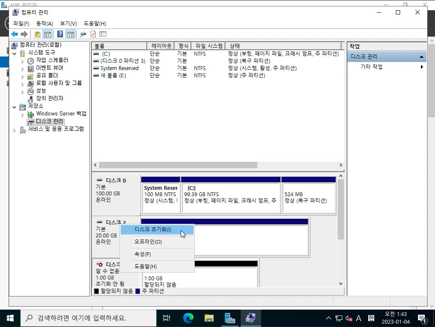Choose 속성(P) from context menu
This screenshot has width=435, height=327.
pyautogui.click(x=157, y=254)
